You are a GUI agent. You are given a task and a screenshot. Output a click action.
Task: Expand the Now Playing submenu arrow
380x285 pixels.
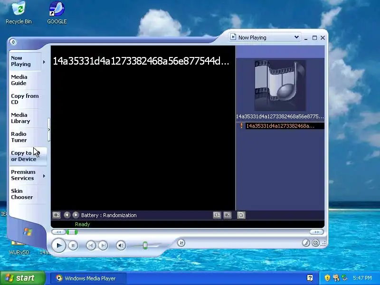click(x=44, y=62)
